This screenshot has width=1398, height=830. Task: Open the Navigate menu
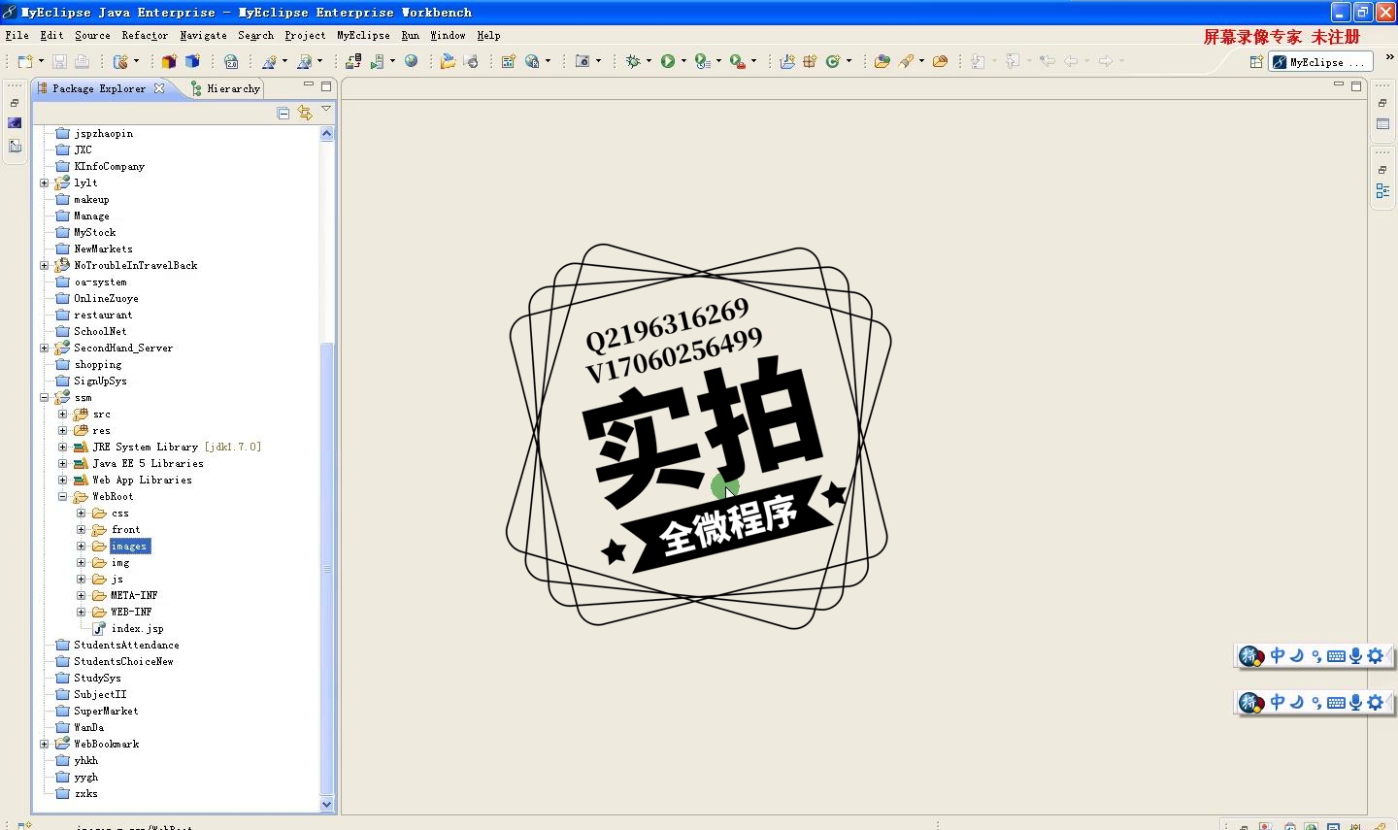point(204,35)
